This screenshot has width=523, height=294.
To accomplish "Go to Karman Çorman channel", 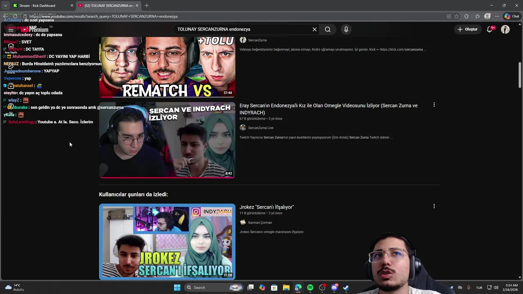I will 260,223.
